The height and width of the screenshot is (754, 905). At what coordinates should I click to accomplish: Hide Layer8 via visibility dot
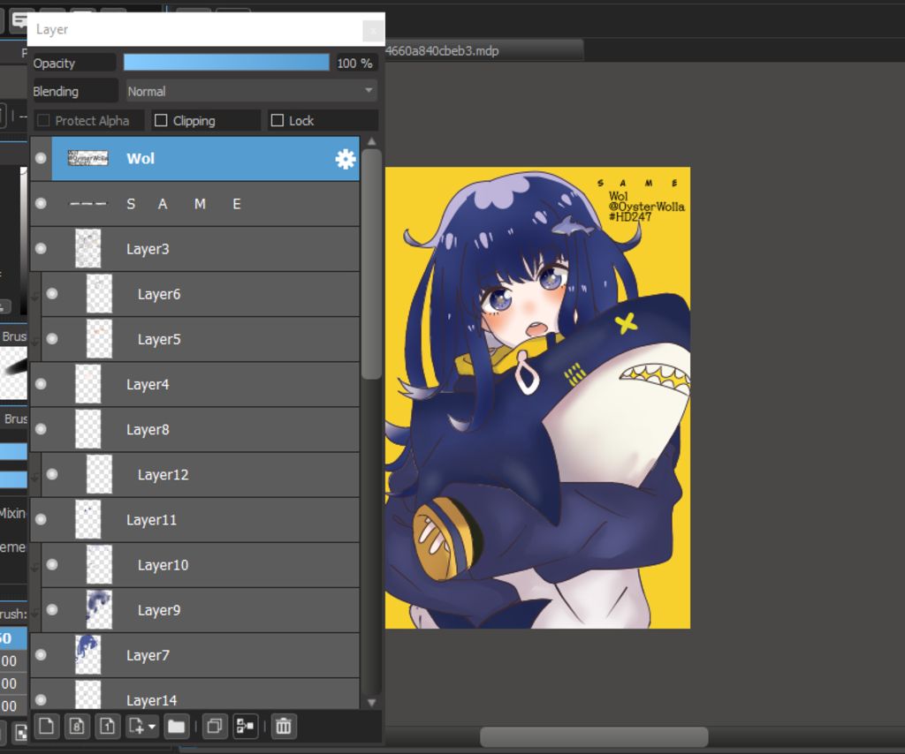[x=41, y=429]
